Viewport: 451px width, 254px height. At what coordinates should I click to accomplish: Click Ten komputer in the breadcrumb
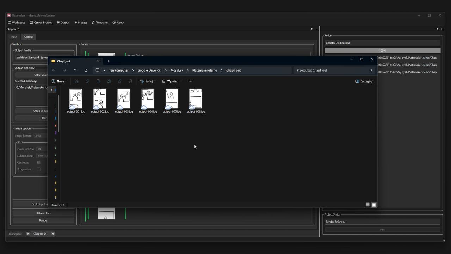(119, 70)
